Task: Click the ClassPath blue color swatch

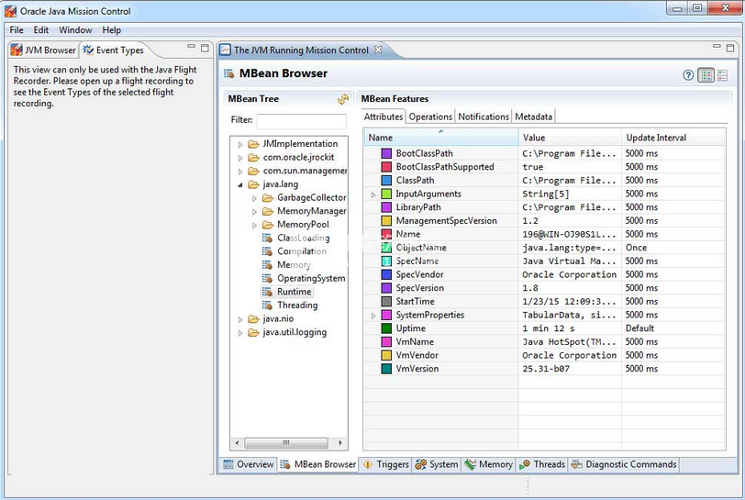Action: 387,181
